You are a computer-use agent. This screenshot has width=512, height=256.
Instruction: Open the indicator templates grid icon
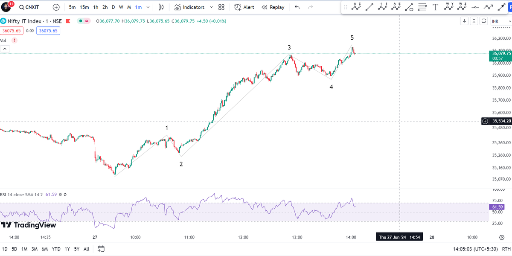221,7
